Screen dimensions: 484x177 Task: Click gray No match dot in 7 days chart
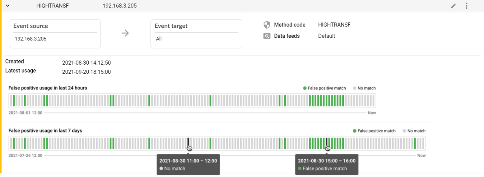404,131
